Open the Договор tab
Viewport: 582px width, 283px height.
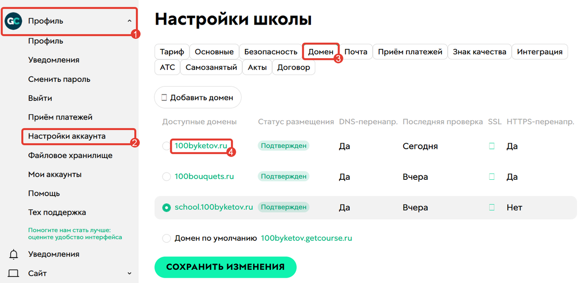[293, 67]
